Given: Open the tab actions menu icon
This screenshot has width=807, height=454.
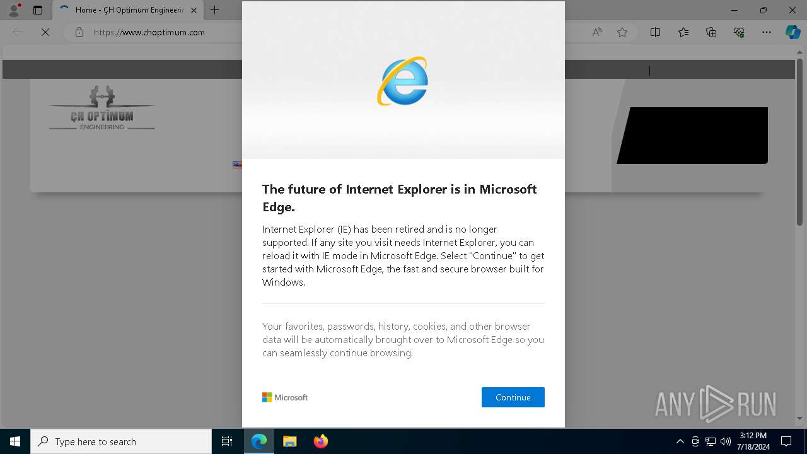Looking at the screenshot, I should click(x=38, y=10).
